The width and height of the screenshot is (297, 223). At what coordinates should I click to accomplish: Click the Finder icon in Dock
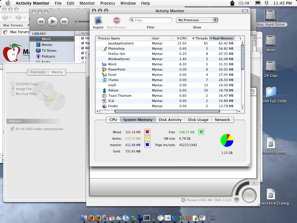tap(84, 218)
